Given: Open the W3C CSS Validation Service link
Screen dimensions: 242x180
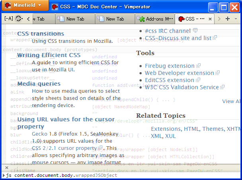Looking at the screenshot, I should click(x=181, y=87).
